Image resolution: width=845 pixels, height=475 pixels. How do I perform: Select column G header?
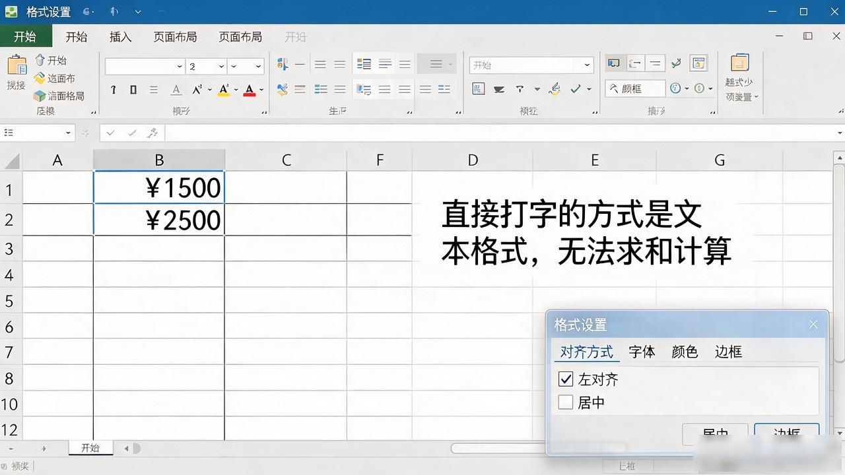point(720,160)
